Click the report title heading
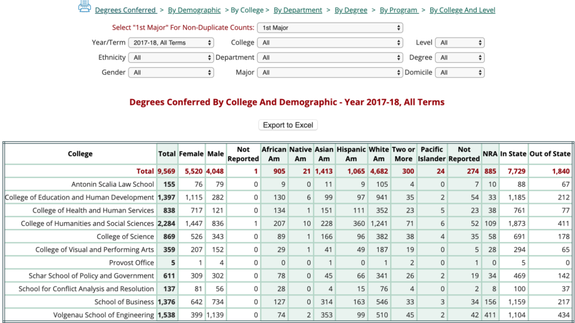Image resolution: width=575 pixels, height=323 pixels. pyautogui.click(x=287, y=102)
